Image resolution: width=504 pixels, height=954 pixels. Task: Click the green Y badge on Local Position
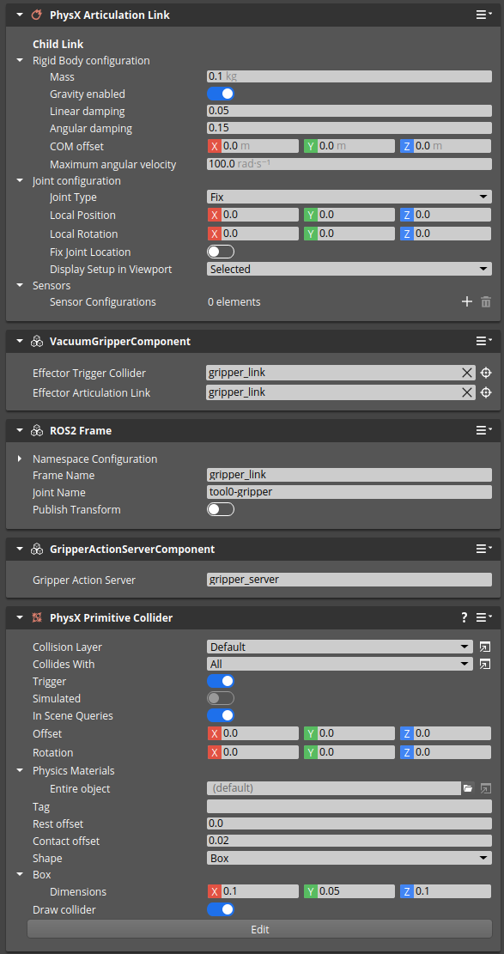[310, 215]
